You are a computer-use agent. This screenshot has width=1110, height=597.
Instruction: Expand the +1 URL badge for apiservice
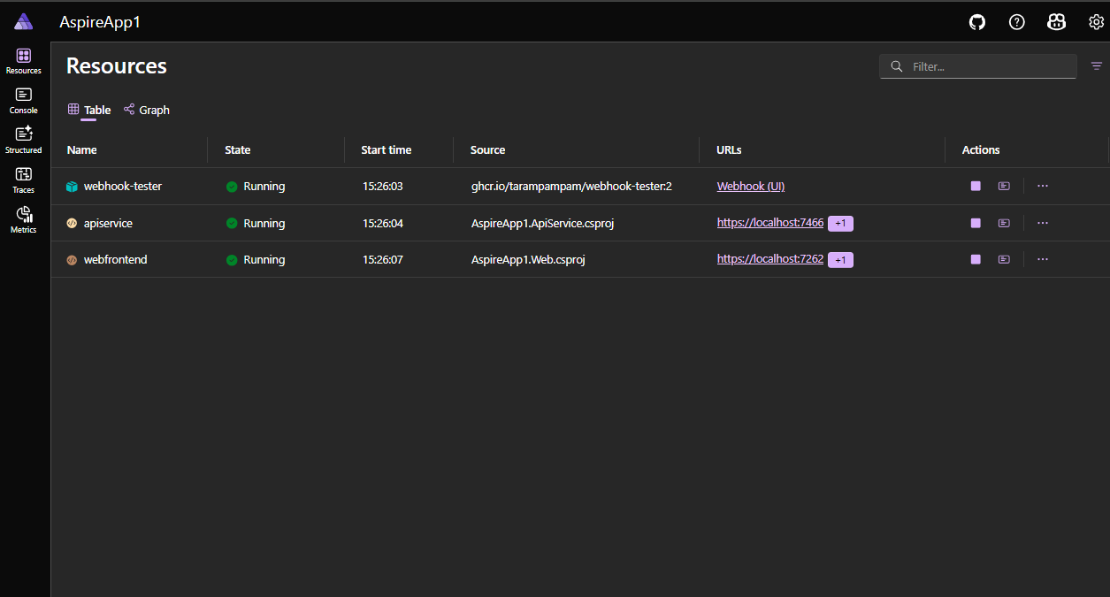tap(839, 223)
